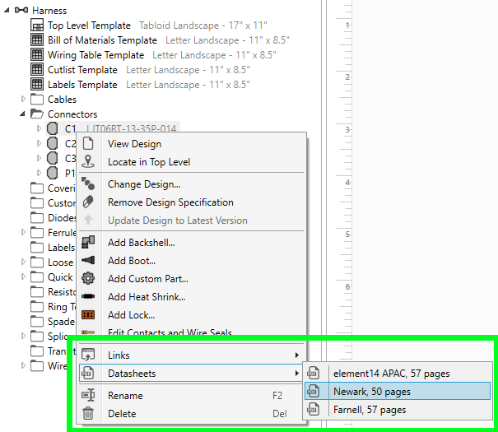Viewport: 498px width, 432px height.
Task: Click the Add Heat Shrink tube icon
Action: 88,296
